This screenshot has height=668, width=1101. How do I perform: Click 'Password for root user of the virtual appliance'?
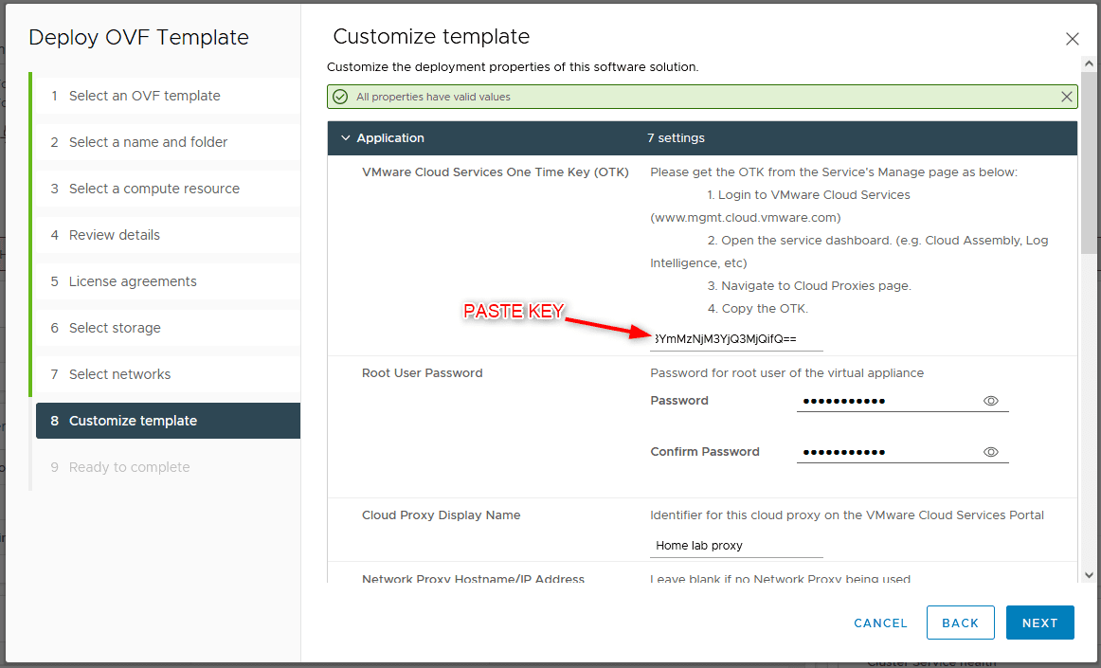tap(786, 373)
